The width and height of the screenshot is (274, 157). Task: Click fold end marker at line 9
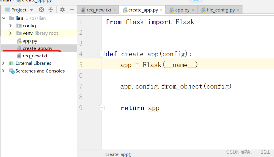click(x=102, y=107)
